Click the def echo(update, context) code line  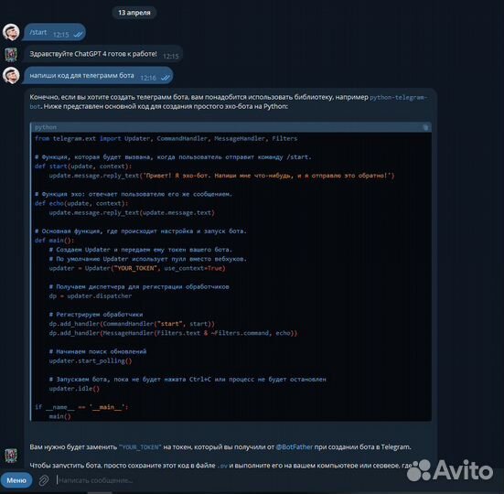(x=81, y=203)
